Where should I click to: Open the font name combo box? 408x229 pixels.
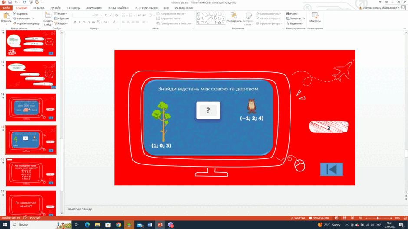[83, 15]
